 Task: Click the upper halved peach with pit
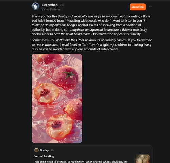pyautogui.click(x=46, y=93)
